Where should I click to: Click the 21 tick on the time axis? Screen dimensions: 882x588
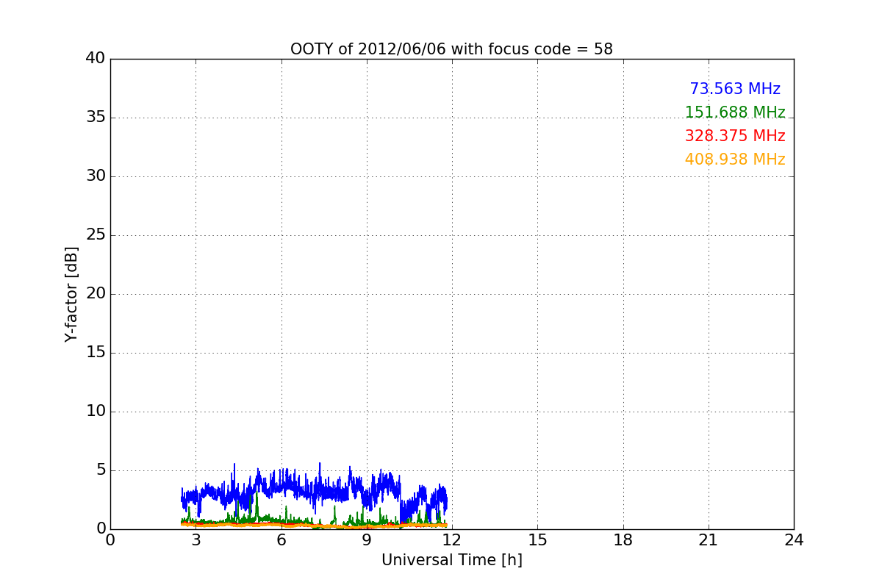(x=709, y=540)
